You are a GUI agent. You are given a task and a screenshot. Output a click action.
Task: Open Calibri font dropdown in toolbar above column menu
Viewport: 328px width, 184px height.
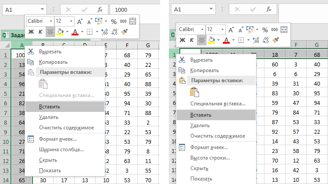(x=50, y=21)
